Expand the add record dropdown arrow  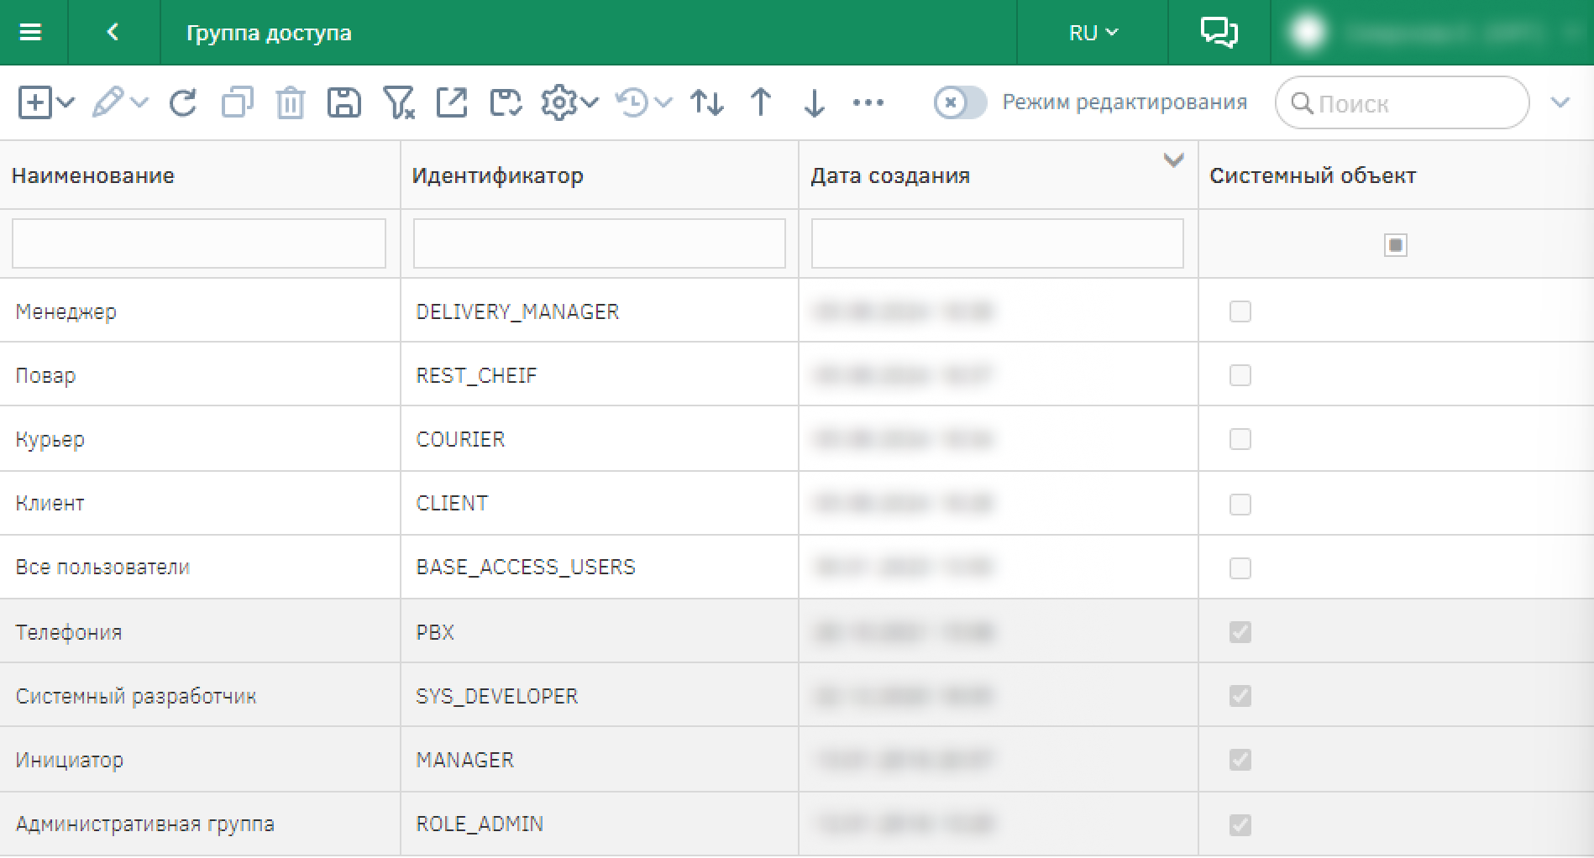pos(66,103)
